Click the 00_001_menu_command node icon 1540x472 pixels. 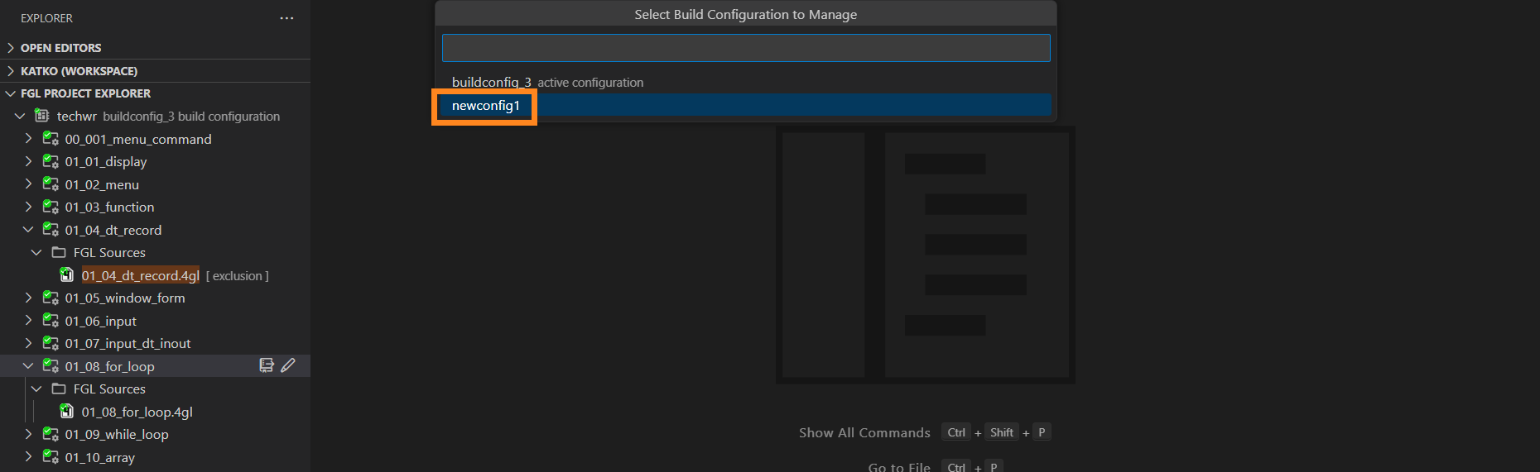pos(51,139)
